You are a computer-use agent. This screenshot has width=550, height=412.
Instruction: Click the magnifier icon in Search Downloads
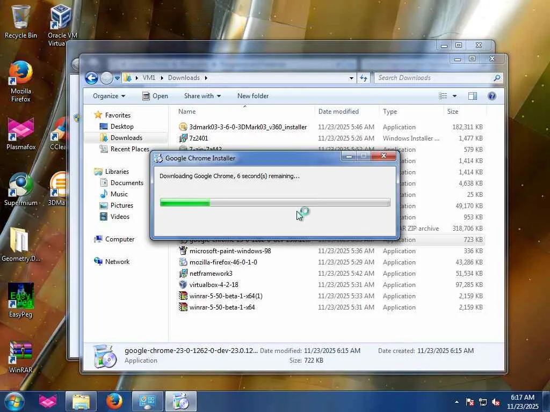click(x=497, y=78)
